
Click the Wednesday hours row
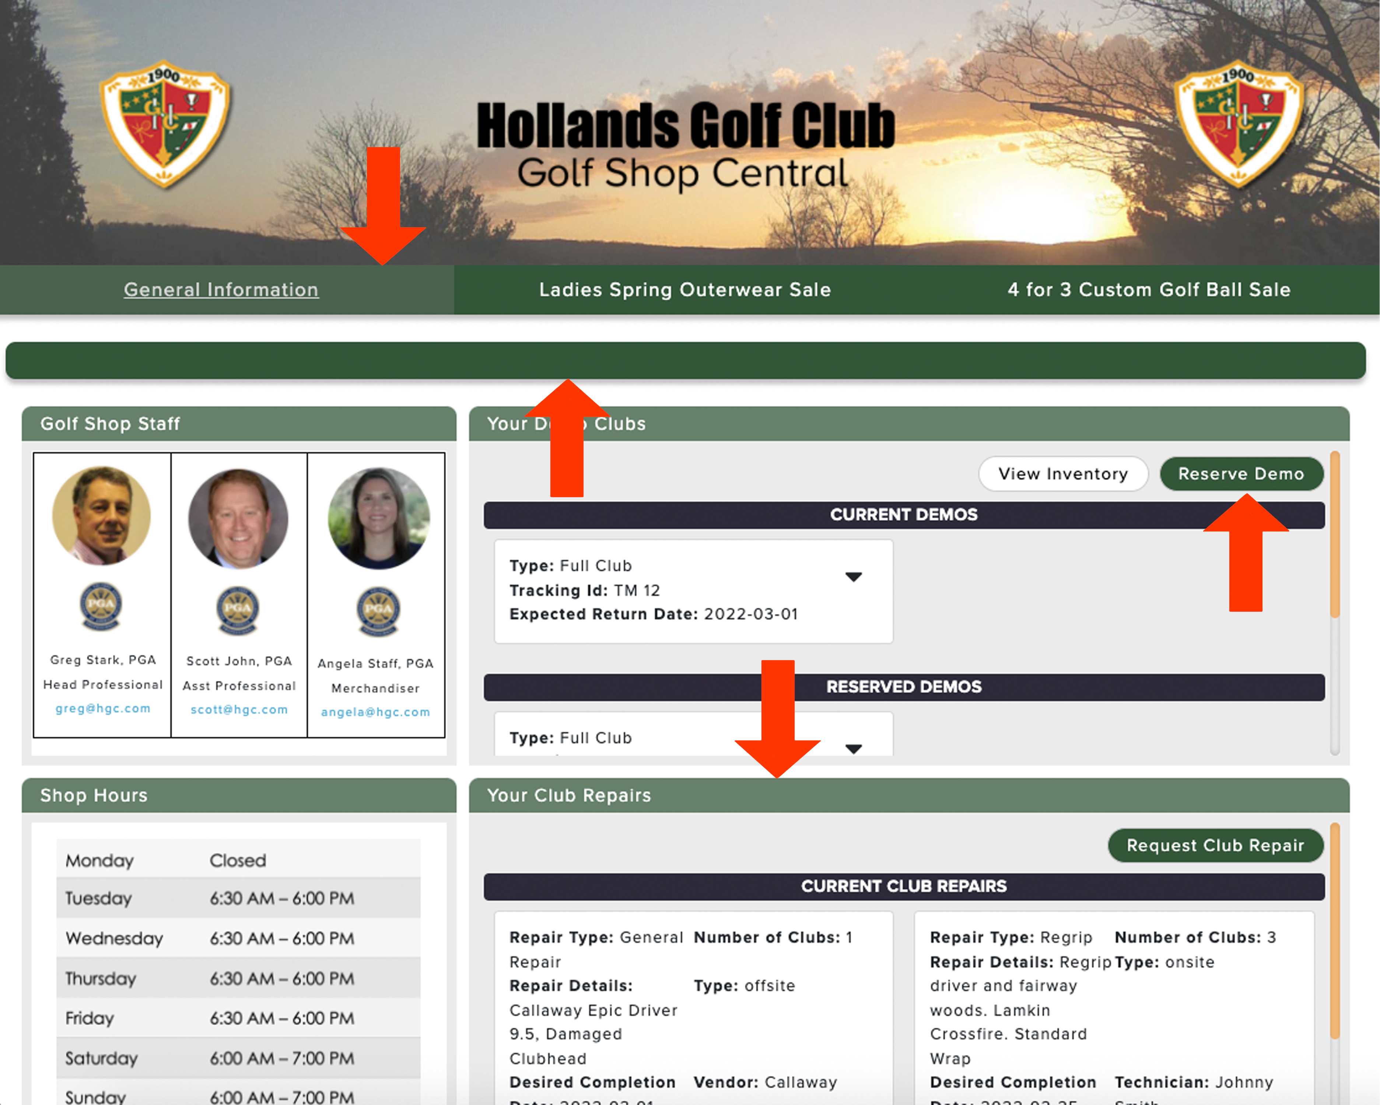coord(238,938)
